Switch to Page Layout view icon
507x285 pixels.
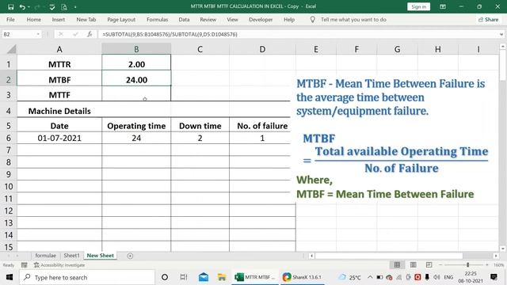[413, 265]
